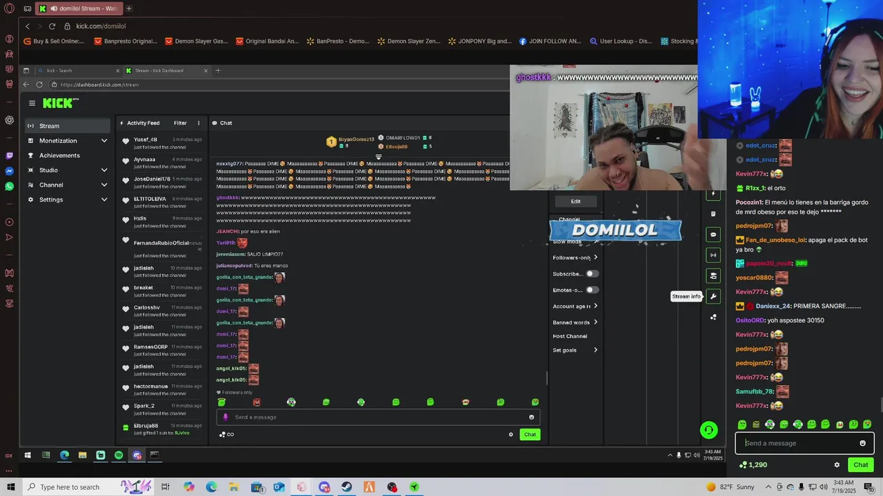The width and height of the screenshot is (883, 496).
Task: Open Microsoft Edge in the Windows taskbar
Action: [x=211, y=487]
